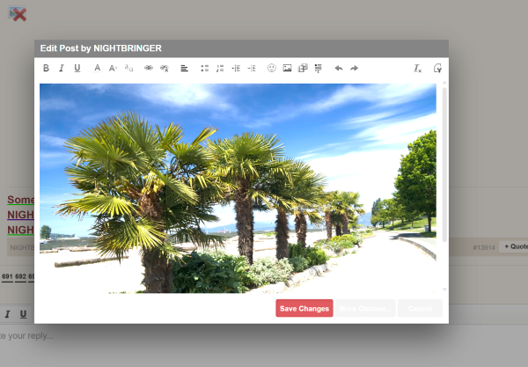Increase indent of the paragraph
The height and width of the screenshot is (367, 528).
point(252,68)
